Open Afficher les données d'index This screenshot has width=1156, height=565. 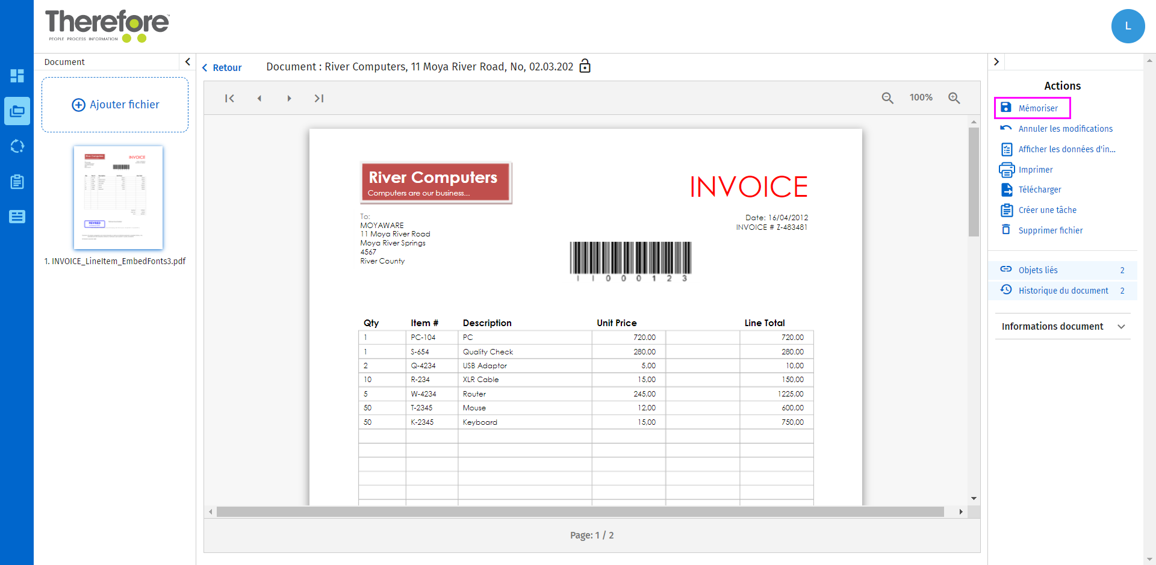(x=1066, y=149)
